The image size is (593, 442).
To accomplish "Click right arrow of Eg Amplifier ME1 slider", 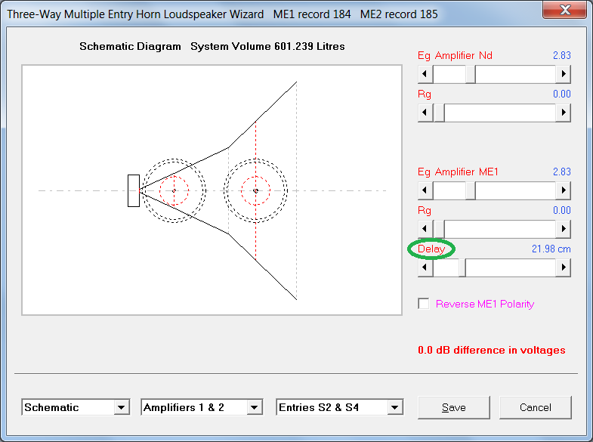I will click(x=563, y=190).
